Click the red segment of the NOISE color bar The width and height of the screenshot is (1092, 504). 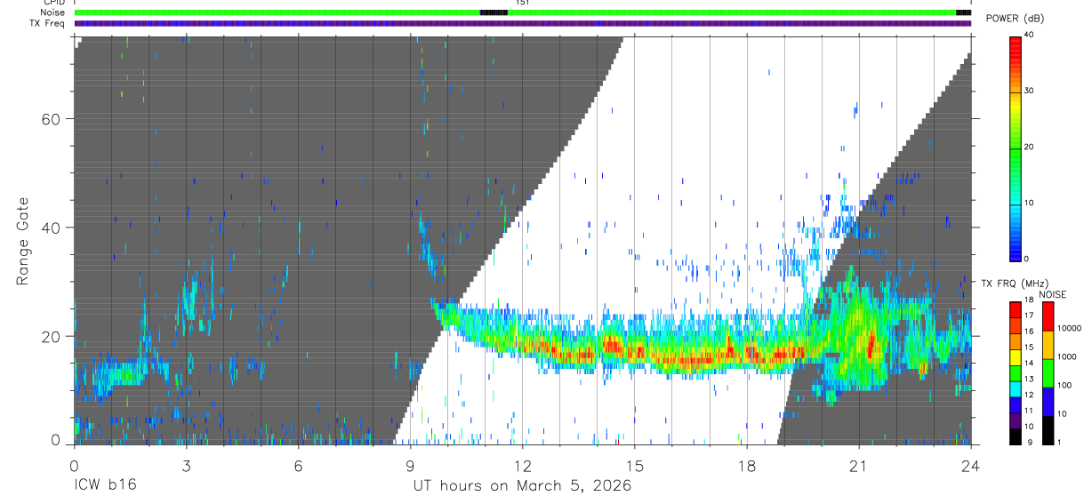point(1048,316)
